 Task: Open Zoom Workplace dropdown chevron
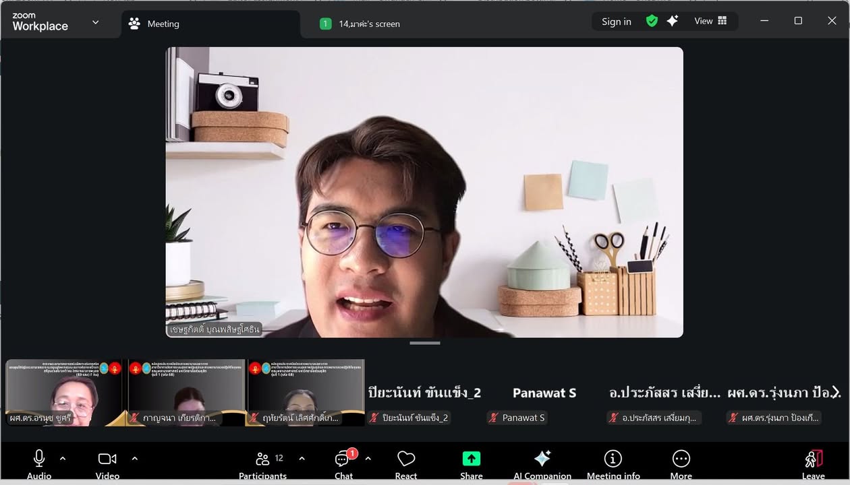(95, 22)
